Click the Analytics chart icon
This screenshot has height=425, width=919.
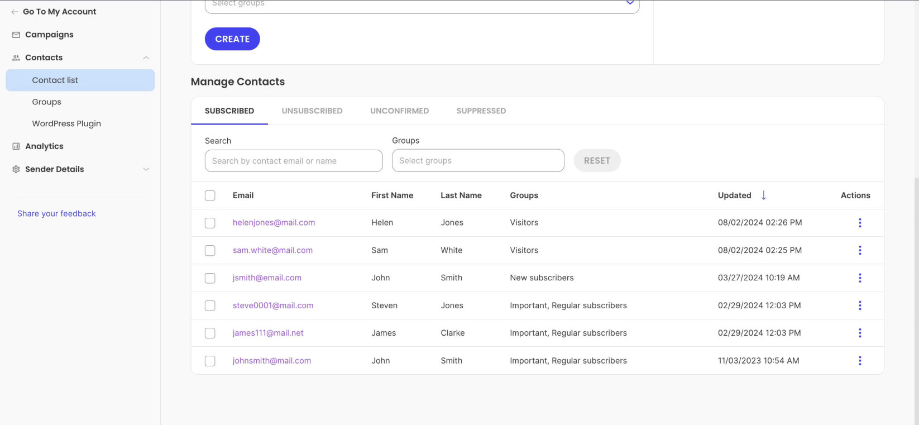click(16, 146)
